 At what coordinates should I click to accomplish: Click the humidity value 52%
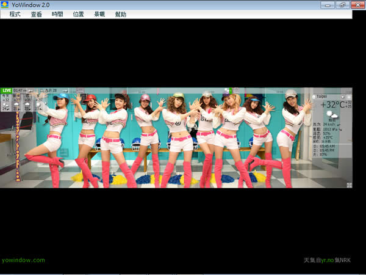(x=326, y=133)
